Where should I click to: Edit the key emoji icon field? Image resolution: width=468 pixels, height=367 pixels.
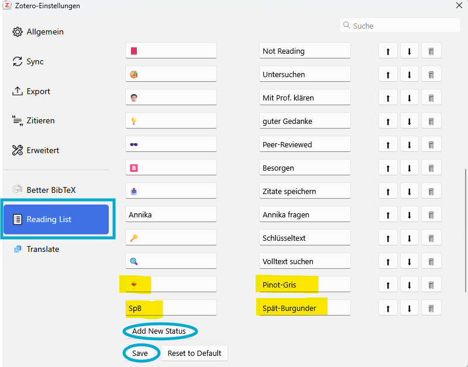tap(171, 238)
